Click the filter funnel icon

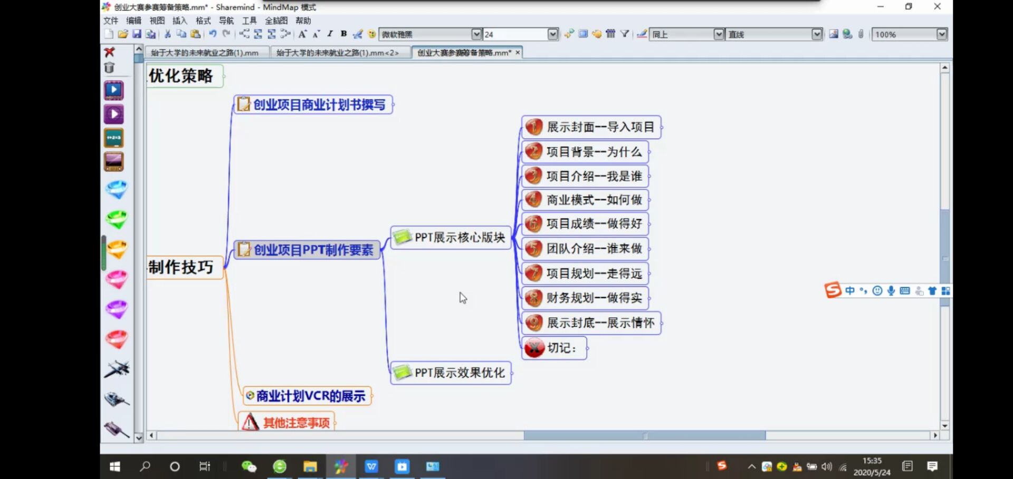(x=625, y=34)
